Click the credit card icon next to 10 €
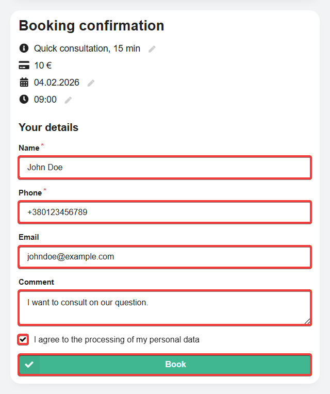 (24, 65)
